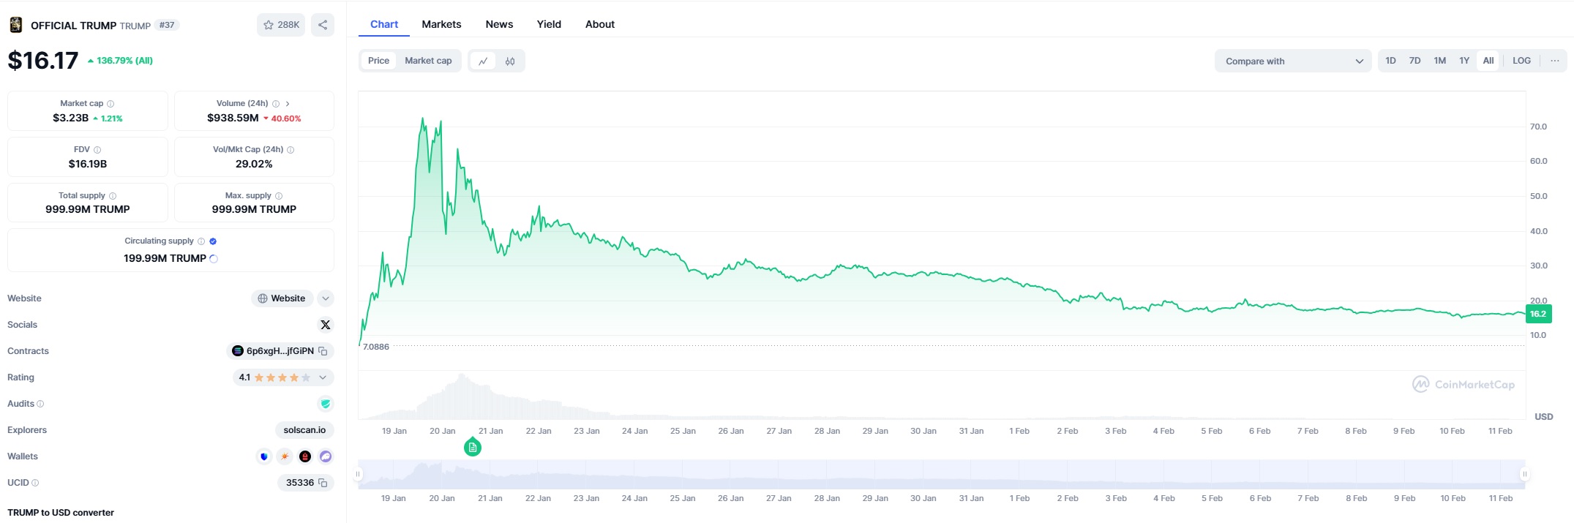Open the blue shield wallet icon
The image size is (1574, 523).
tap(264, 456)
